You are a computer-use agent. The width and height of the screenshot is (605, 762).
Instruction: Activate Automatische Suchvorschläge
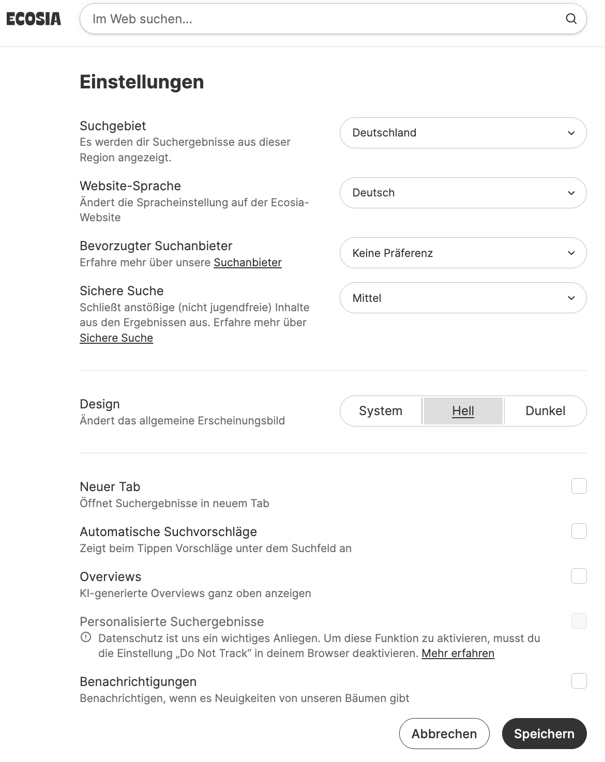578,531
